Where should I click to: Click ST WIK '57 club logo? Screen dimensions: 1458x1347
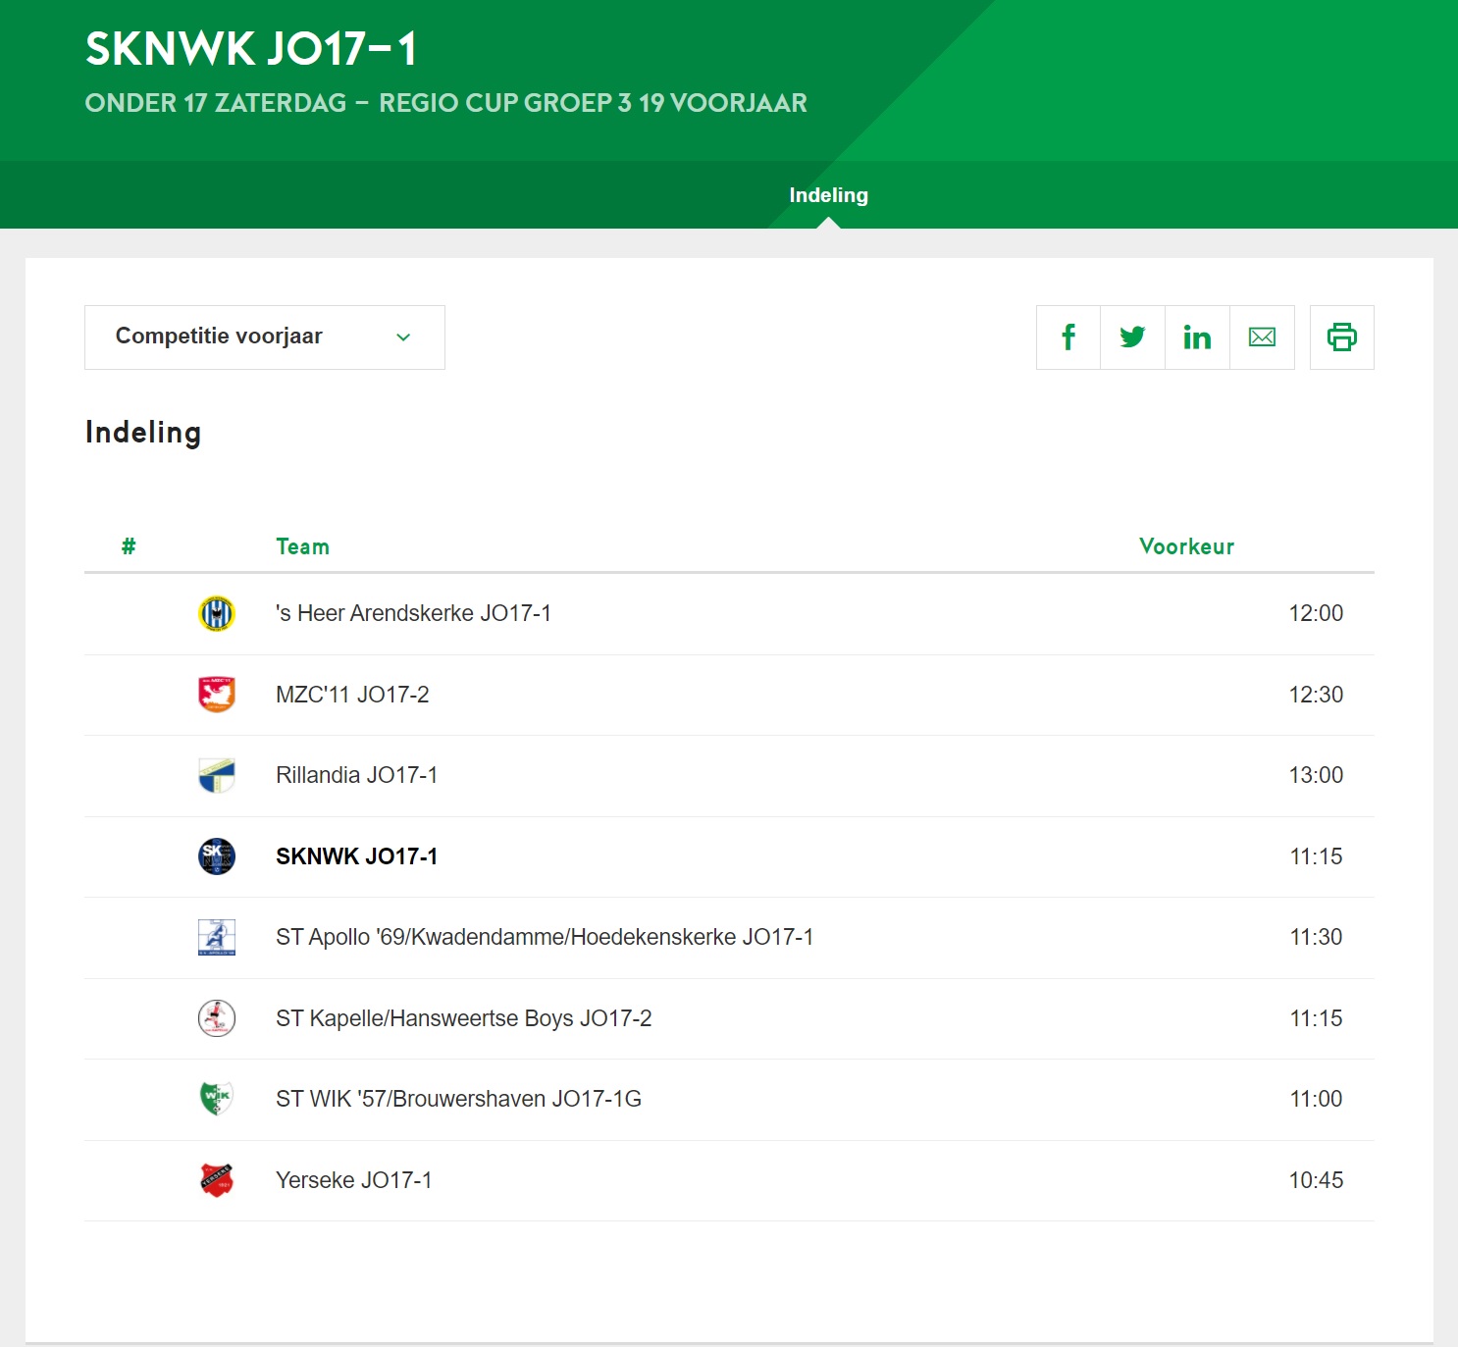[x=217, y=1099]
